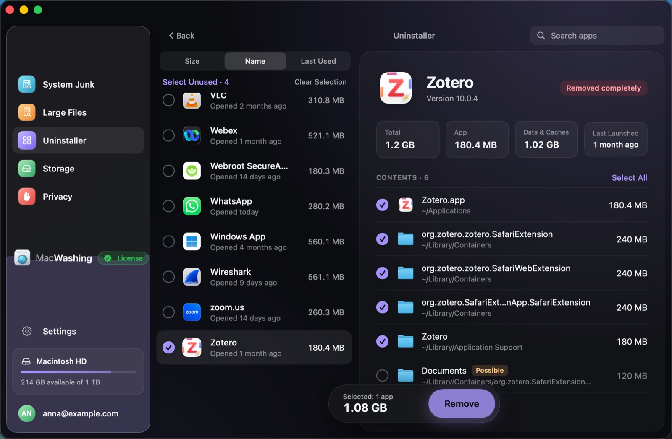The height and width of the screenshot is (439, 672).
Task: Click anna@example.com account label
Action: point(81,413)
